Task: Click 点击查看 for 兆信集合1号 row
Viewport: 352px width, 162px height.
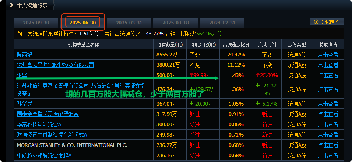Action: (x=328, y=89)
